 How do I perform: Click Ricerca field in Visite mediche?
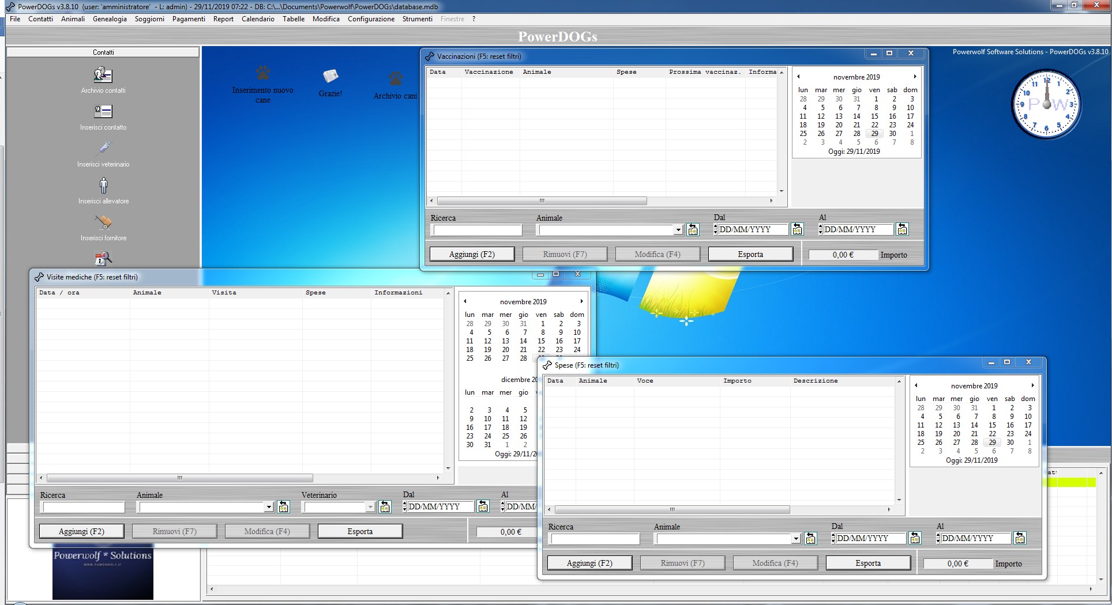(x=83, y=508)
